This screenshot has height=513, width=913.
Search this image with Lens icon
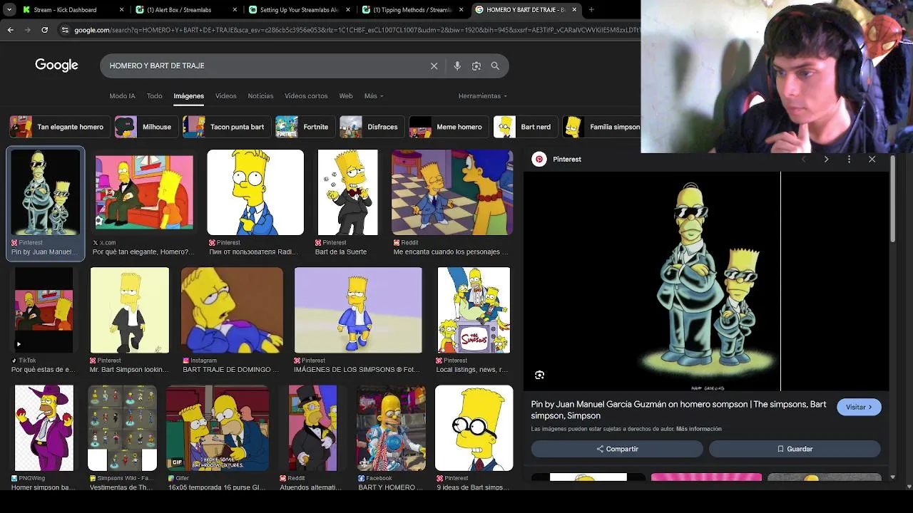click(540, 375)
